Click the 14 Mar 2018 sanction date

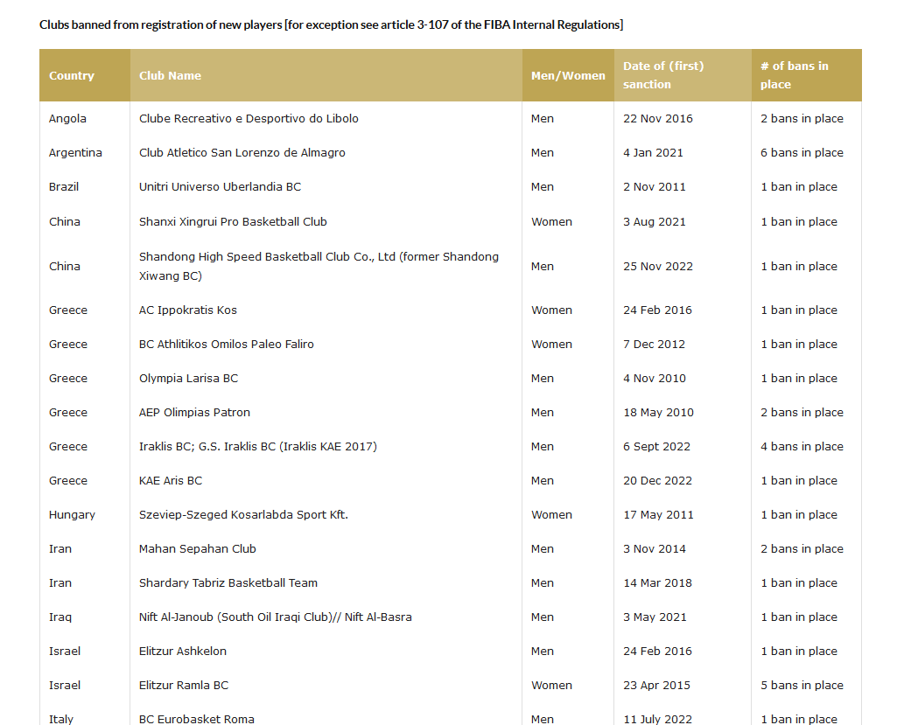pyautogui.click(x=657, y=582)
